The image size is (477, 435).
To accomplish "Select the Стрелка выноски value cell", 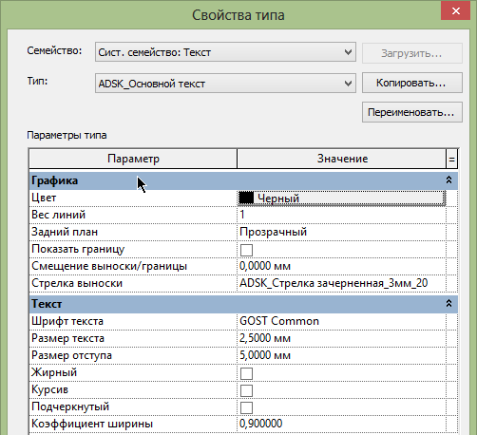I will [x=341, y=283].
